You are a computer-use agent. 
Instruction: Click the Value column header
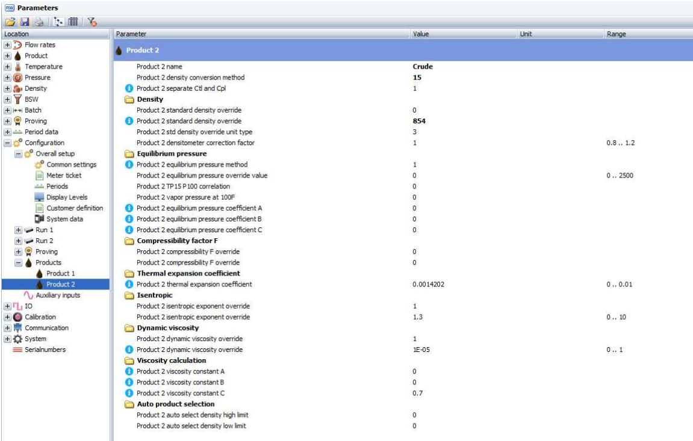click(x=464, y=34)
